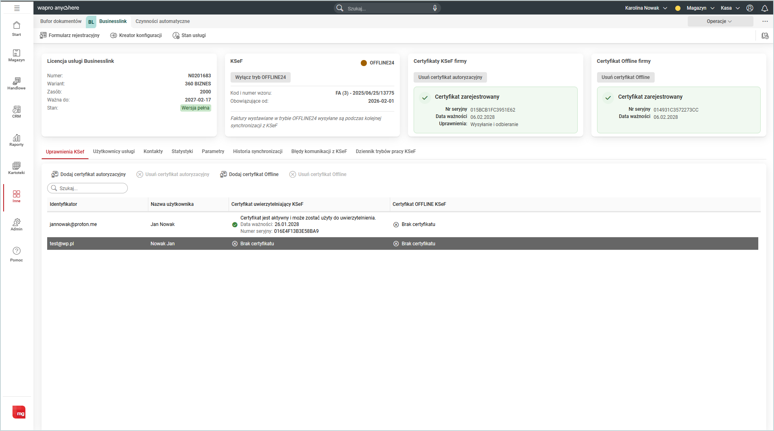The width and height of the screenshot is (774, 431).
Task: Switch to Bufor dokumentów tab
Action: pyautogui.click(x=61, y=21)
